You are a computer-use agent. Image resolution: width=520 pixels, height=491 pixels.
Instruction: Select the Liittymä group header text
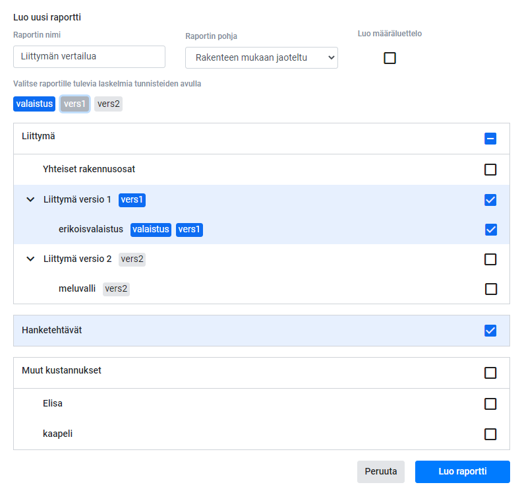click(38, 136)
